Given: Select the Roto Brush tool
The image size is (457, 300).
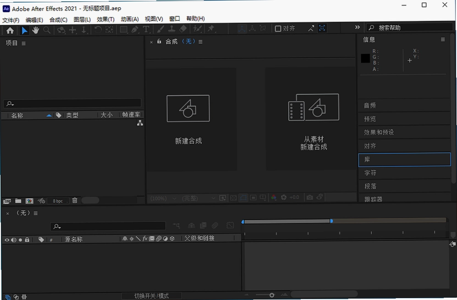Looking at the screenshot, I should pyautogui.click(x=197, y=28).
